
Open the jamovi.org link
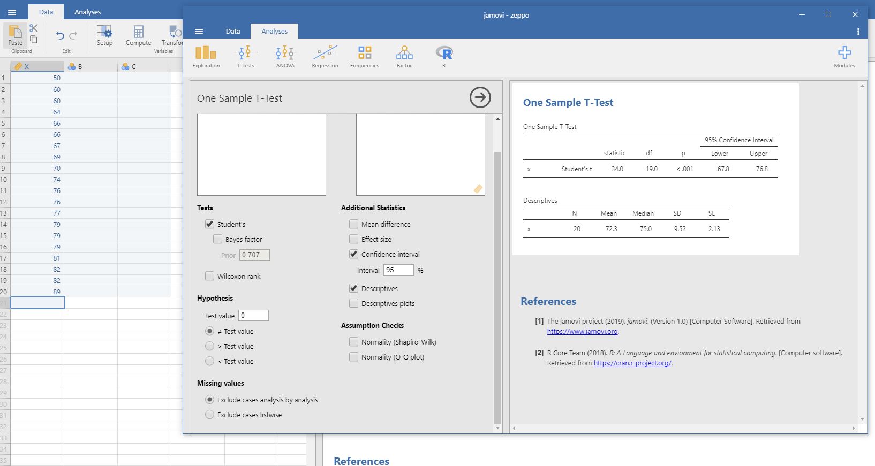point(583,331)
